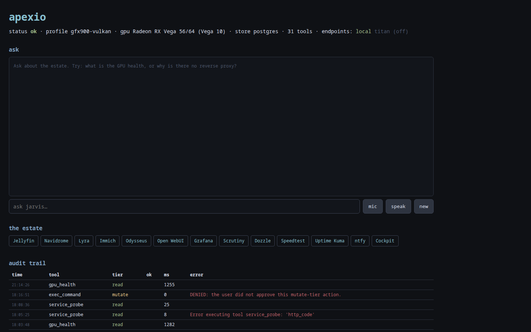Open the Open WebUI service link
This screenshot has height=332, width=531.
171,241
